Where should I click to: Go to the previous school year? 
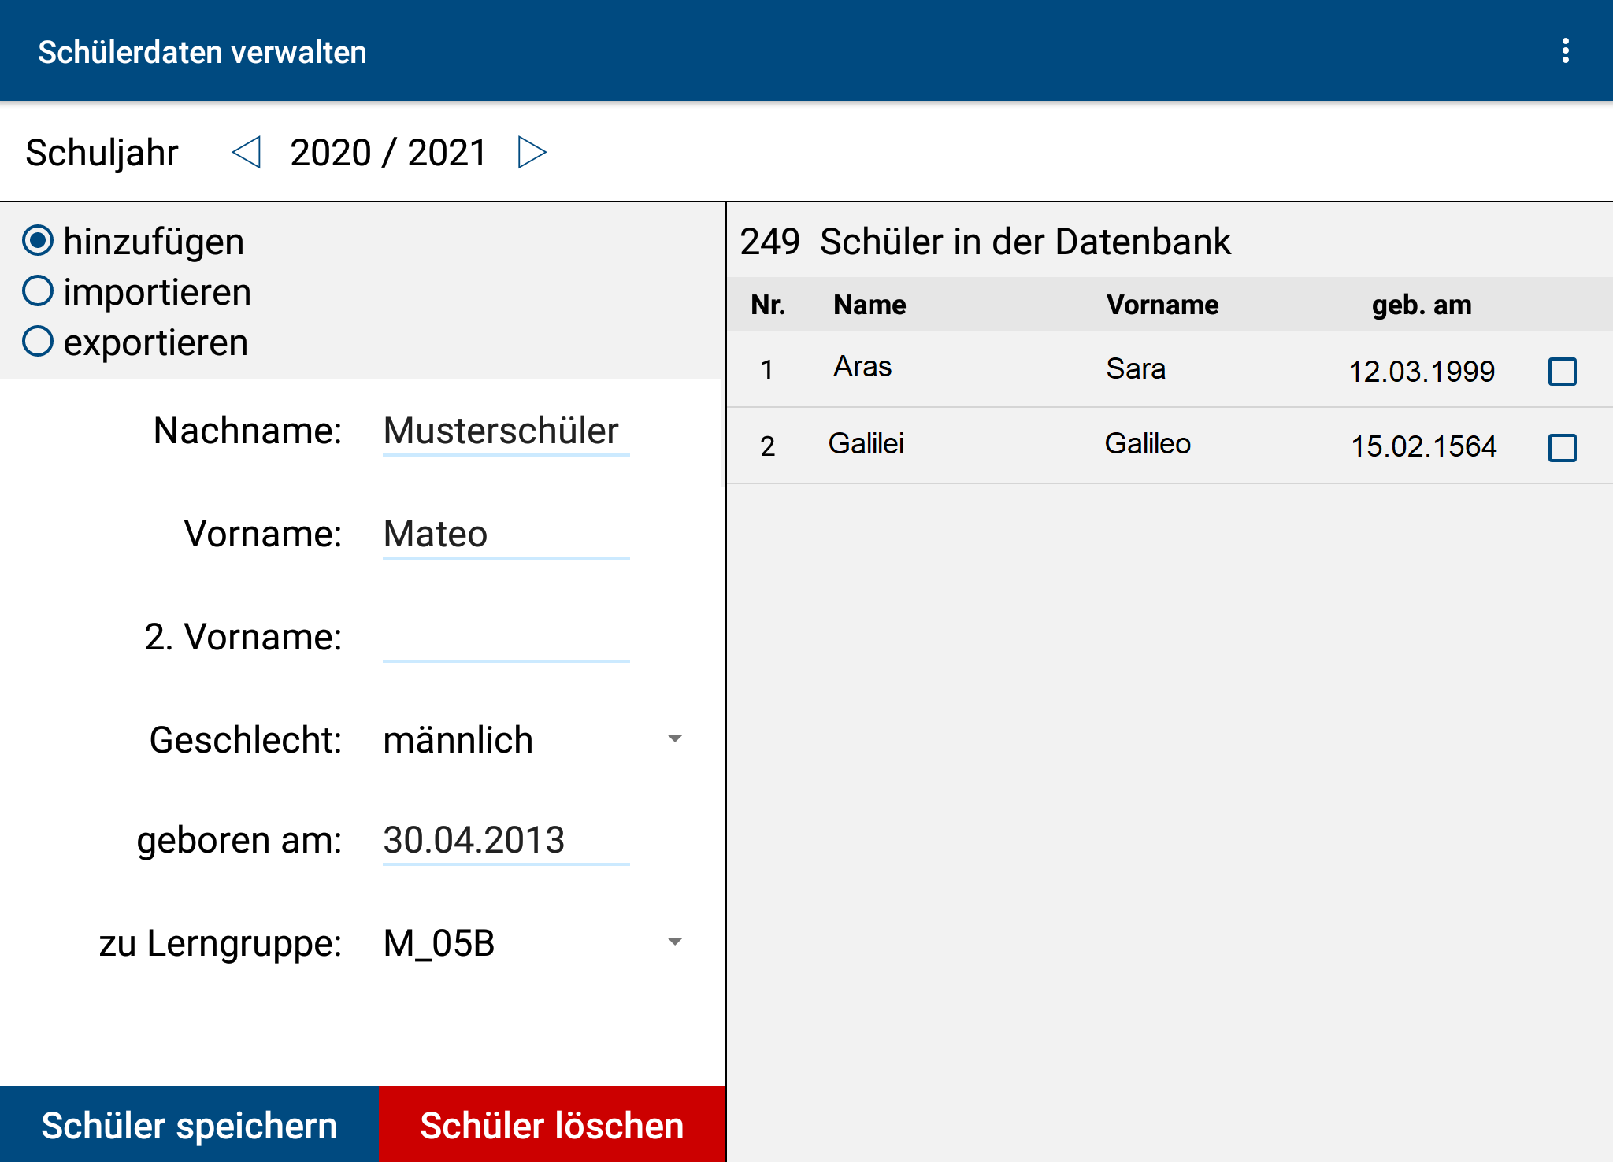pos(247,152)
